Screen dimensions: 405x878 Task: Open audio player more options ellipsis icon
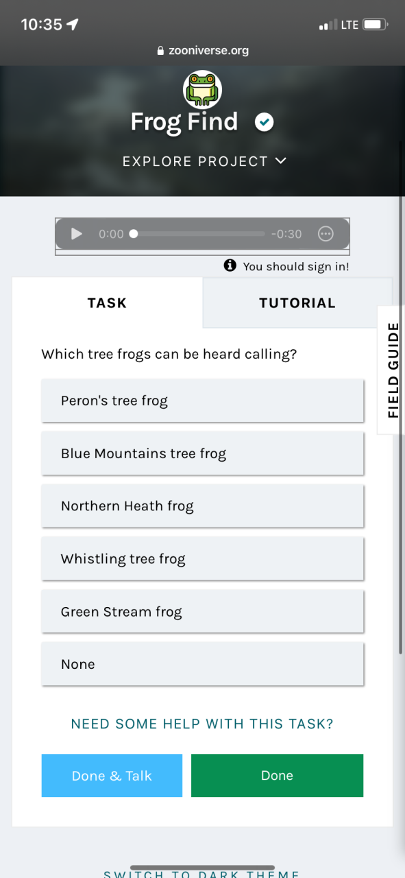pyautogui.click(x=326, y=234)
